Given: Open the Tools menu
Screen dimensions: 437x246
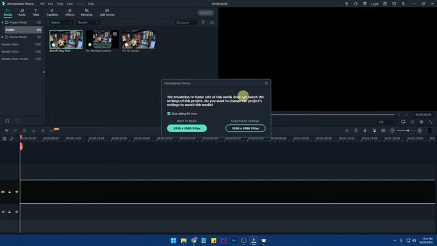Looking at the screenshot, I should coord(59,4).
